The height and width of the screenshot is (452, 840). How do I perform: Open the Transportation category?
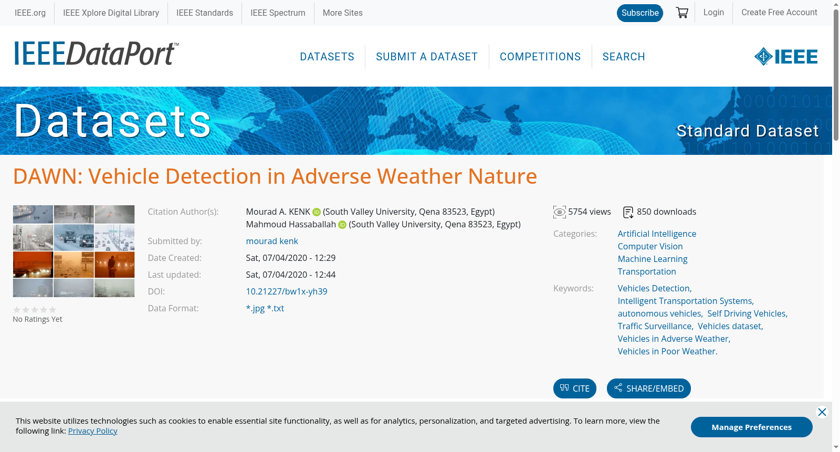click(x=647, y=272)
